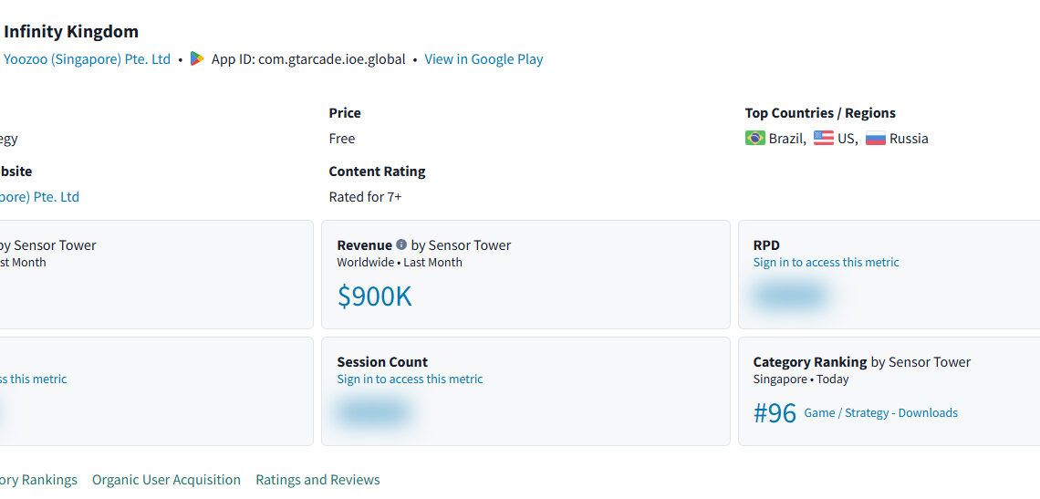This screenshot has height=499, width=1040.
Task: Open the Yoozoo (Singapore) Pte. Ltd publisher link
Action: click(x=87, y=59)
